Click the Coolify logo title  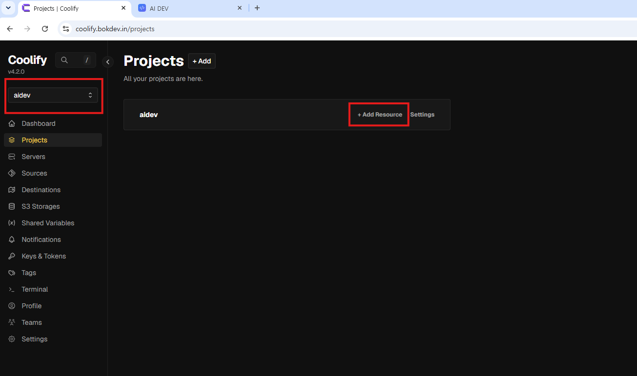(x=27, y=60)
